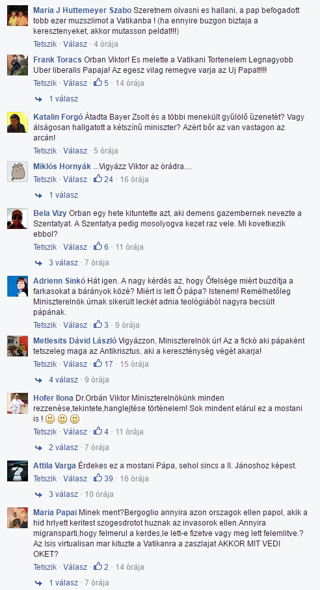This screenshot has height=590, width=320.
Task: Expand 3 válasz under Attila Varga comment
Action: coord(63,494)
